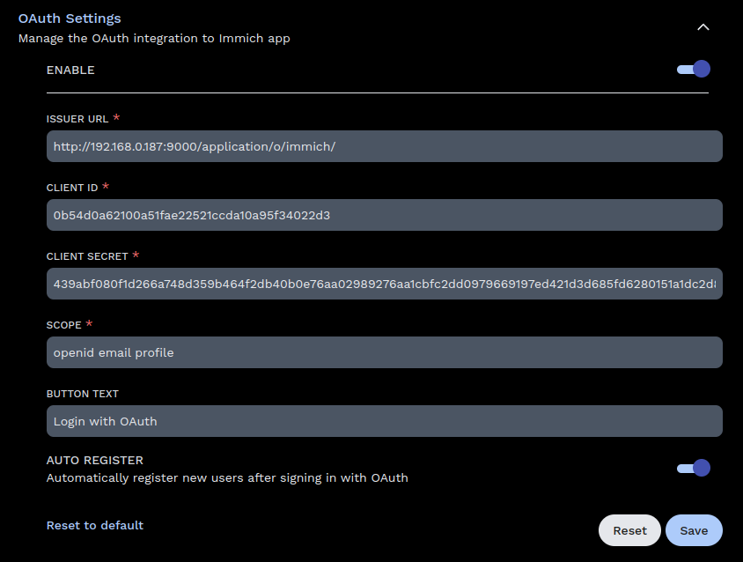
Task: Select the Client Secret text box
Action: pyautogui.click(x=383, y=284)
